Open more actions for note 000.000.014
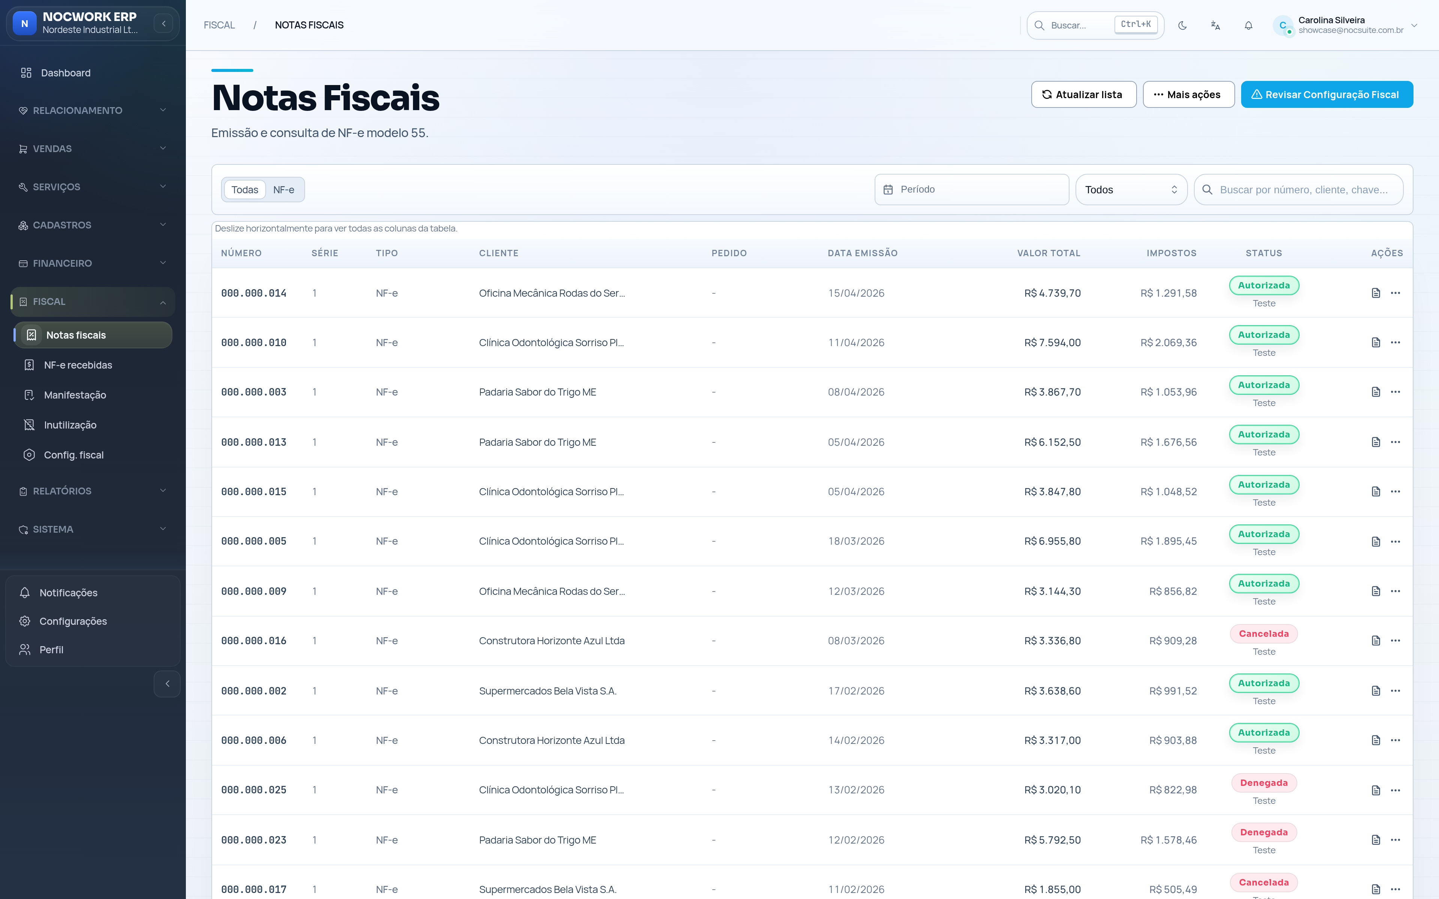The image size is (1439, 899). (1395, 293)
